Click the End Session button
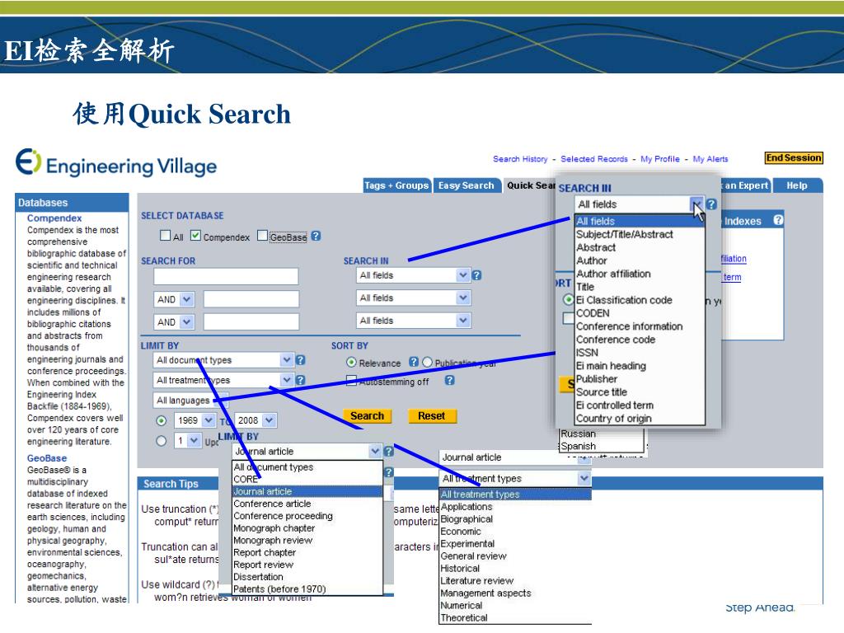Viewport: 844px width, 633px height. (x=794, y=157)
